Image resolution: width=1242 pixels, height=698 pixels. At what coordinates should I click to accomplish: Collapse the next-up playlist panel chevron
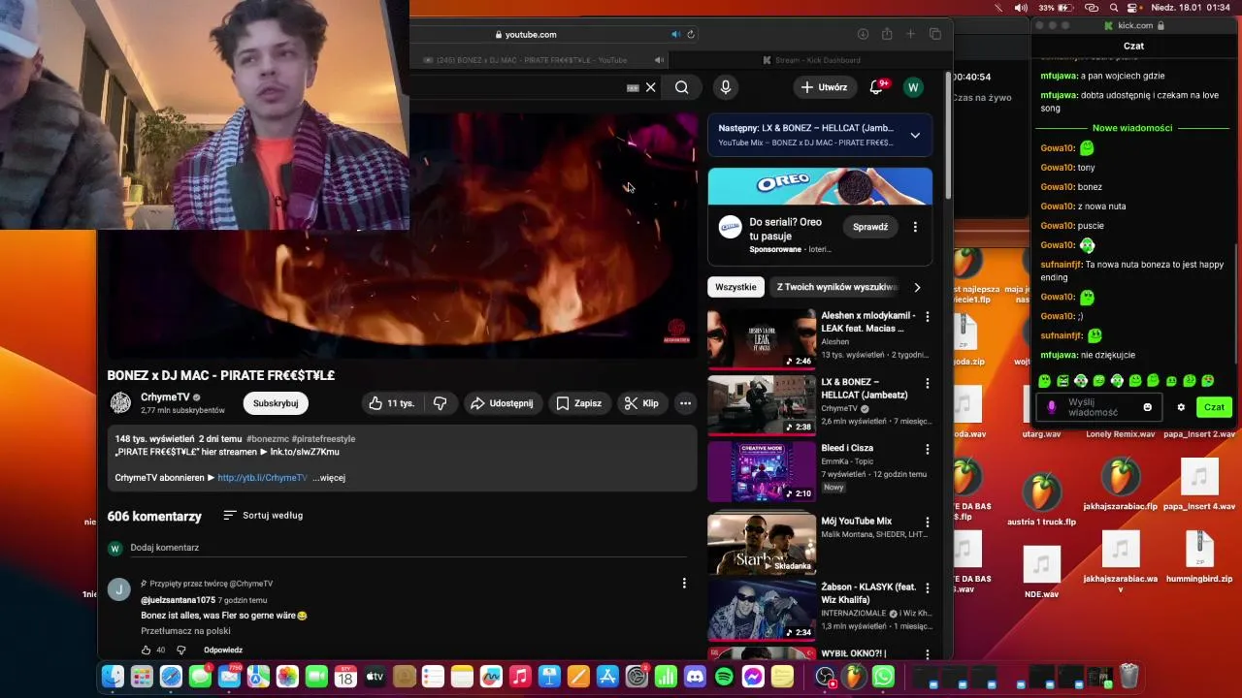click(x=915, y=136)
